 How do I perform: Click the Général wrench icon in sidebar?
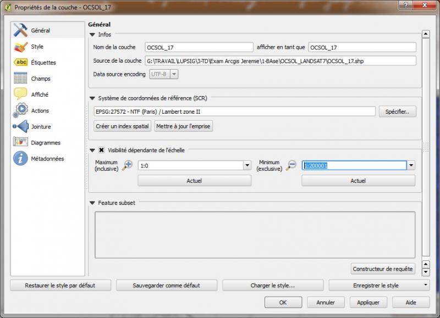click(x=21, y=30)
